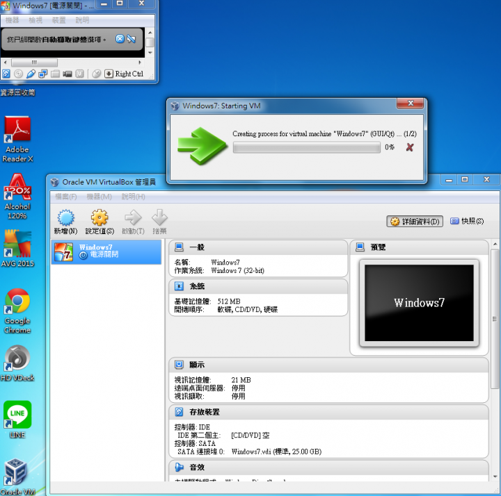Screen dimensions: 501x496
Task: Click Right Ctrl host key label
Action: pyautogui.click(x=129, y=74)
